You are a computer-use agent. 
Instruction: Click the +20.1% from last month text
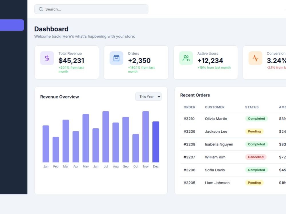click(71, 70)
